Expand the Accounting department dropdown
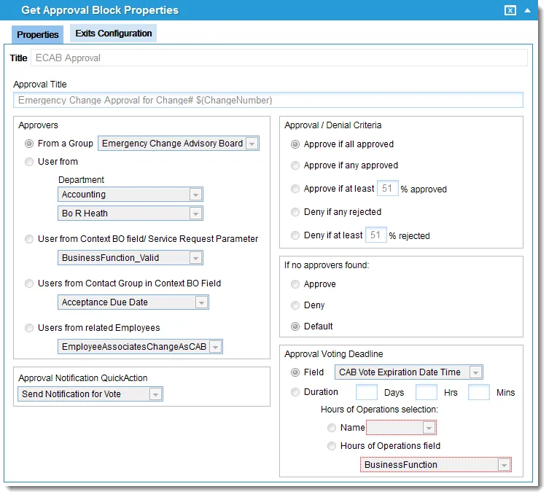The height and width of the screenshot is (497, 549). pyautogui.click(x=131, y=195)
